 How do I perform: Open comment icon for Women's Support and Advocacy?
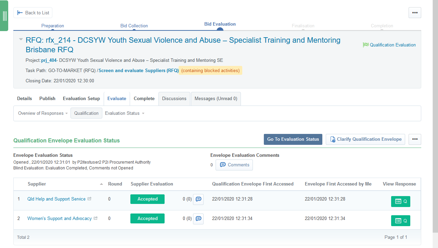[198, 219]
